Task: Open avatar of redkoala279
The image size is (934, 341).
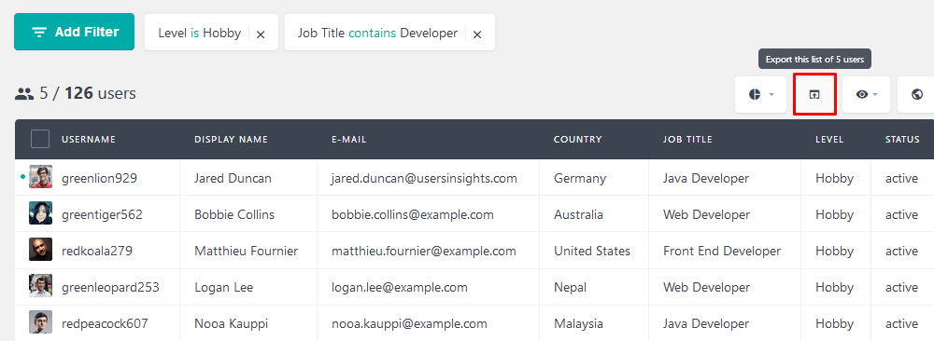Action: coord(40,250)
